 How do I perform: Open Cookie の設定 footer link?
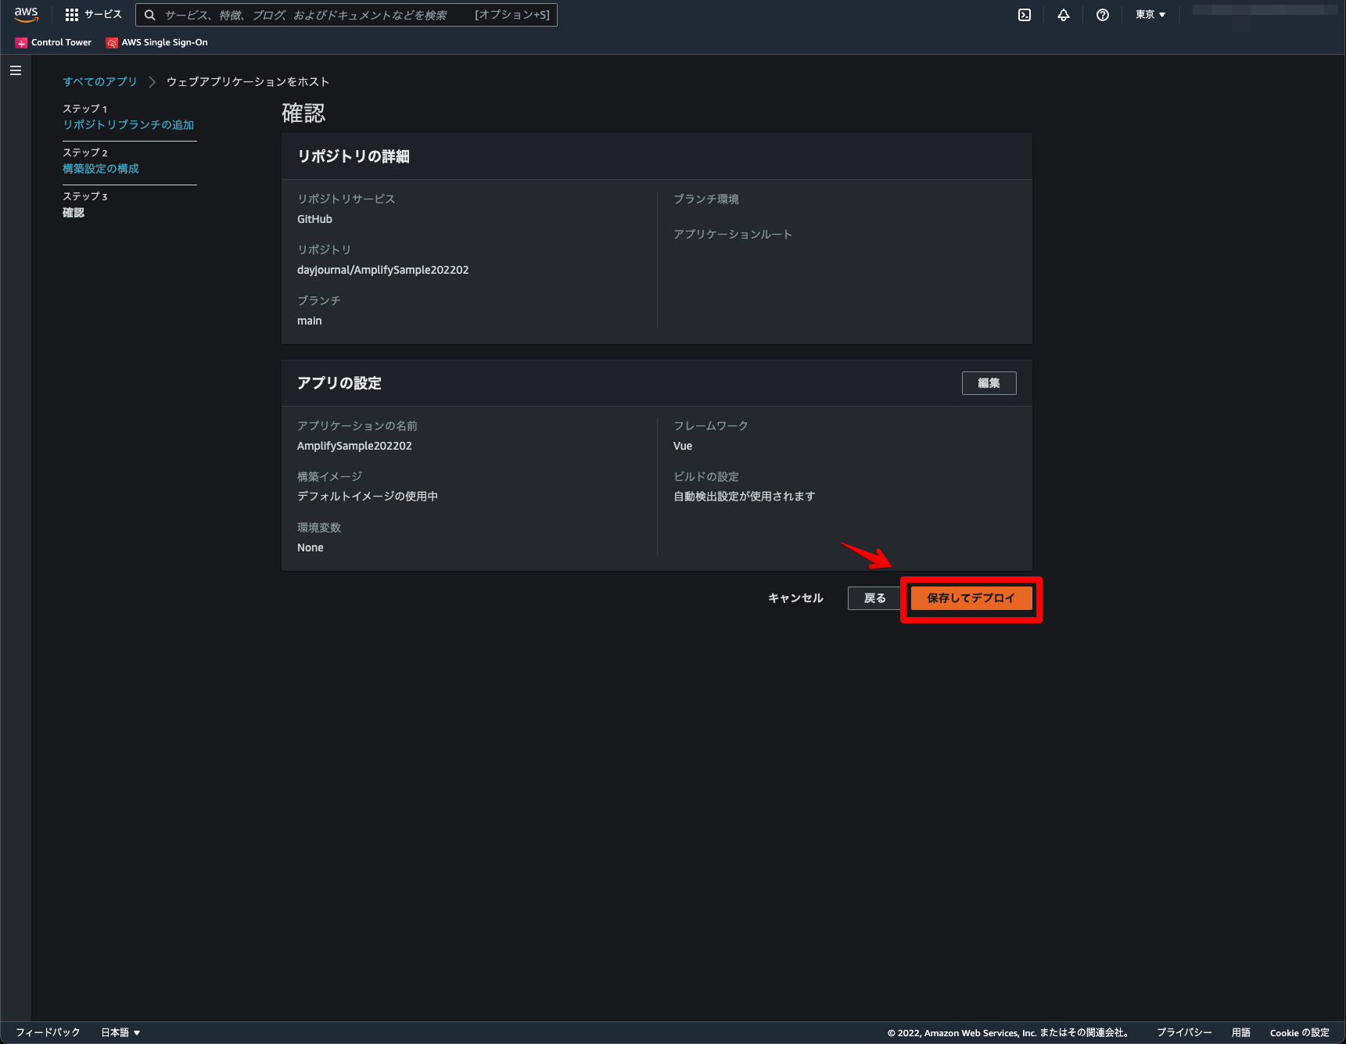click(x=1300, y=1032)
